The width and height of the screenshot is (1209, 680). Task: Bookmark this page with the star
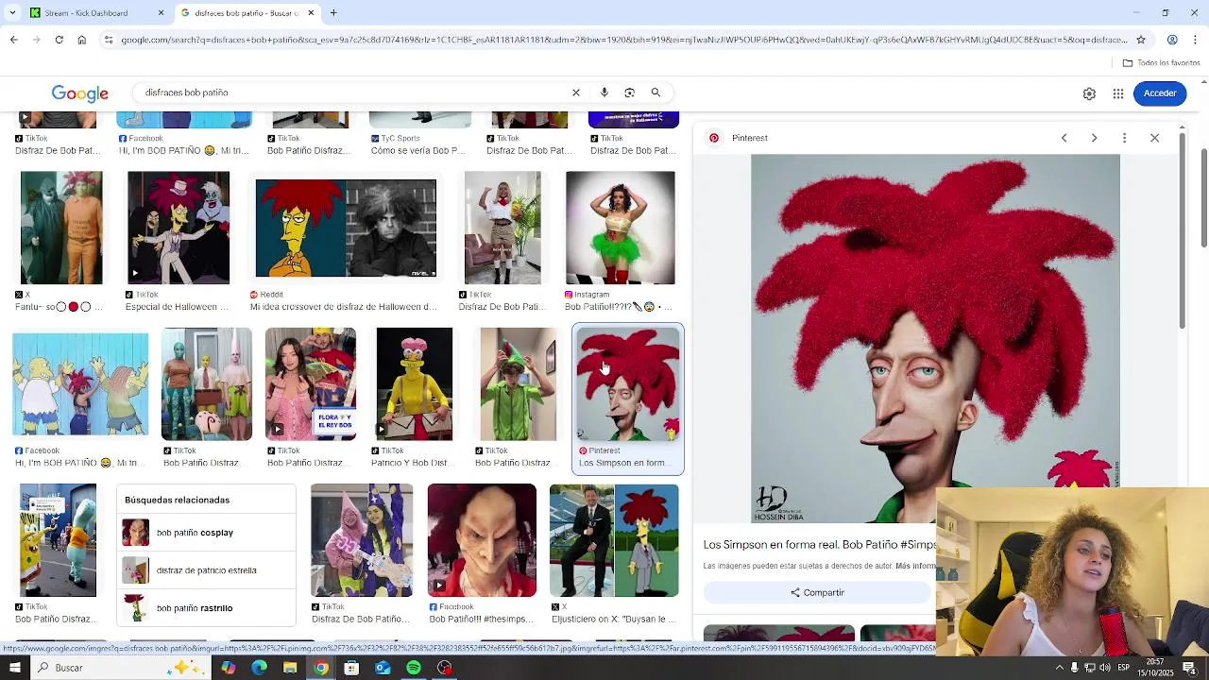point(1141,40)
